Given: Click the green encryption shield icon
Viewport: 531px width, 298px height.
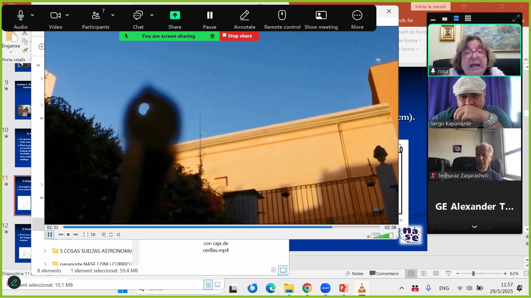Looking at the screenshot, I should coord(212,36).
